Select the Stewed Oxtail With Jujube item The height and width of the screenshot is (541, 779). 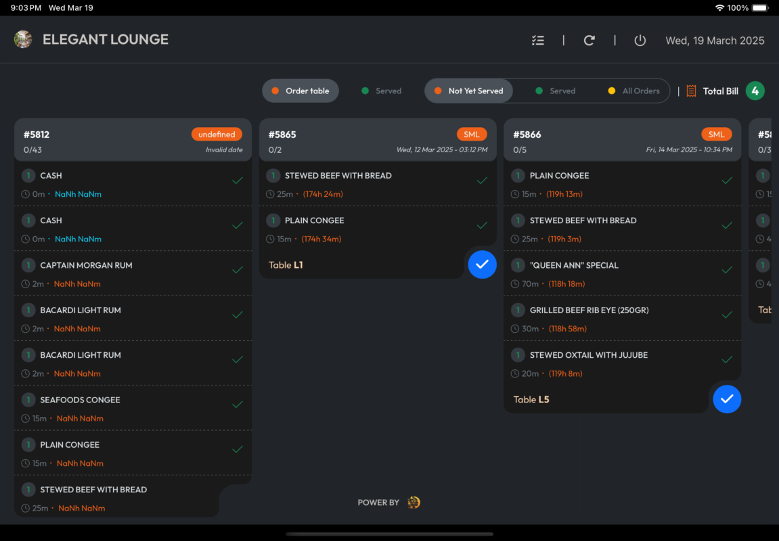[x=588, y=355]
